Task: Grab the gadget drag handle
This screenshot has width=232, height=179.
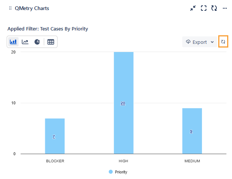Action: pyautogui.click(x=10, y=8)
